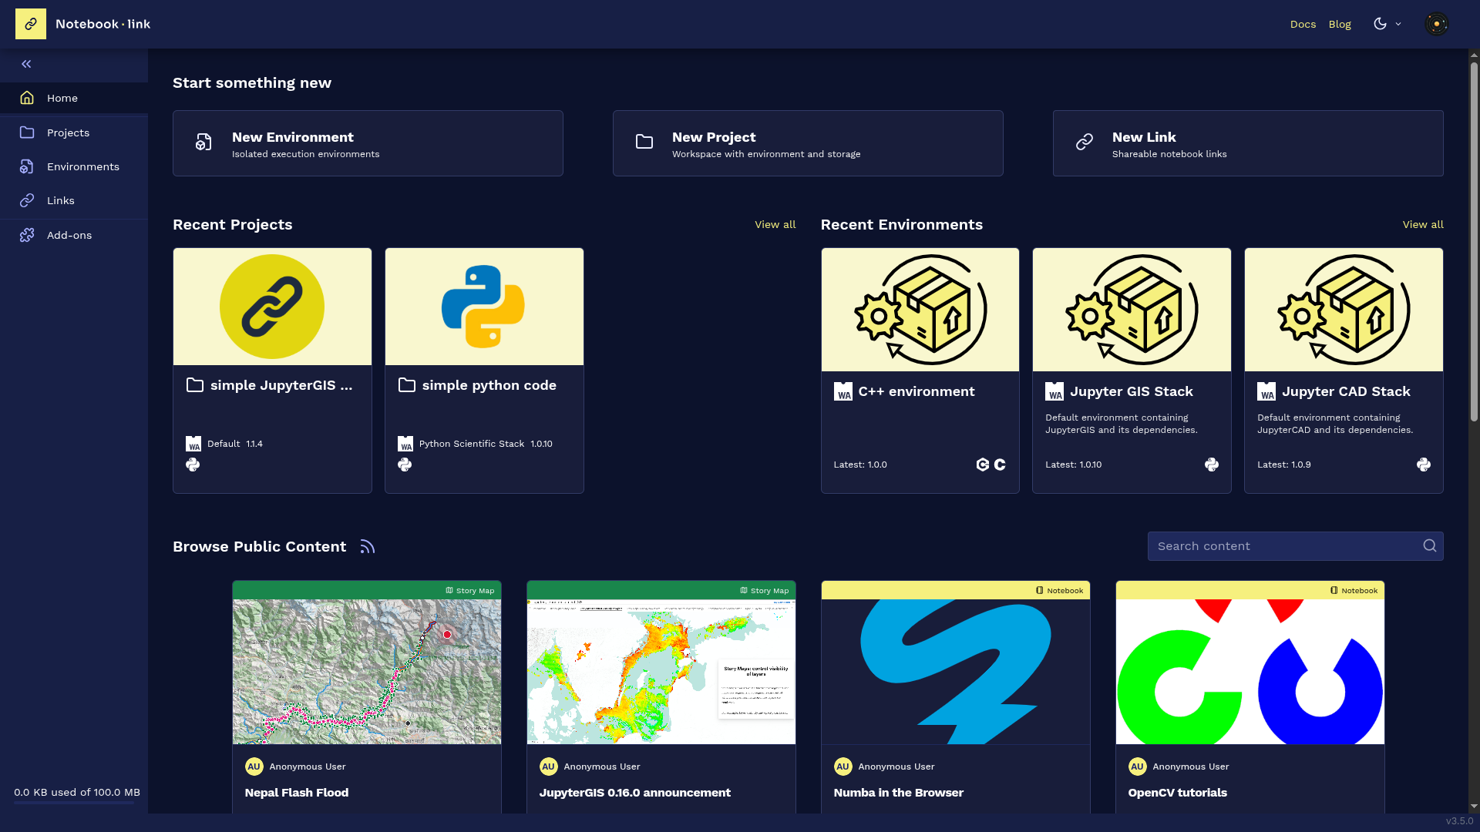
Task: Open simple python code project thumbnail
Action: tap(484, 307)
